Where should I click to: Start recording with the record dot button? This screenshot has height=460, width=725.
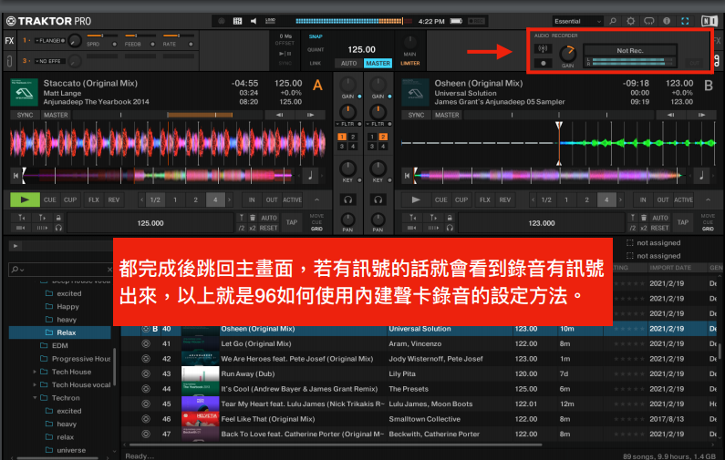(x=544, y=63)
